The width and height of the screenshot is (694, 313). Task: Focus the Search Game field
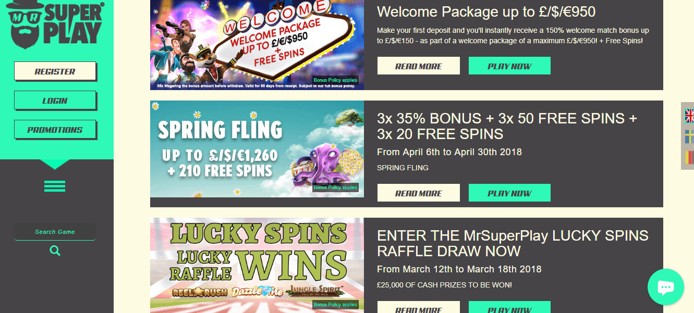pos(55,232)
